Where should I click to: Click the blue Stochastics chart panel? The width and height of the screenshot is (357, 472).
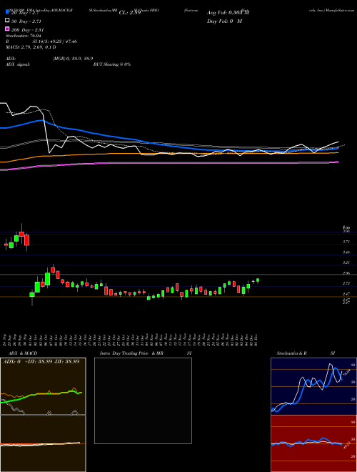click(313, 386)
